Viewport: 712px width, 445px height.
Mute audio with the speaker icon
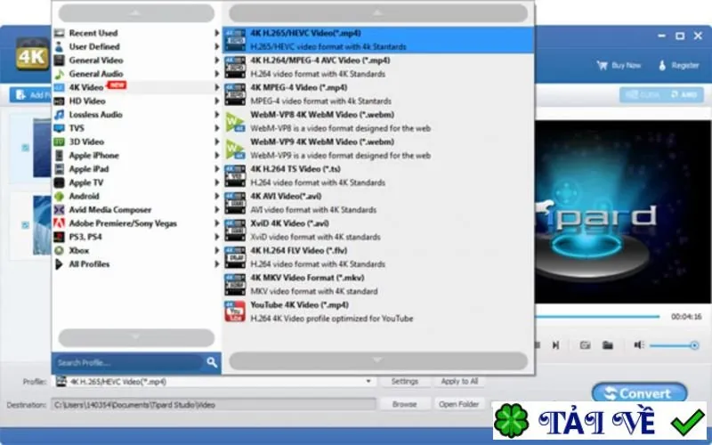[639, 345]
